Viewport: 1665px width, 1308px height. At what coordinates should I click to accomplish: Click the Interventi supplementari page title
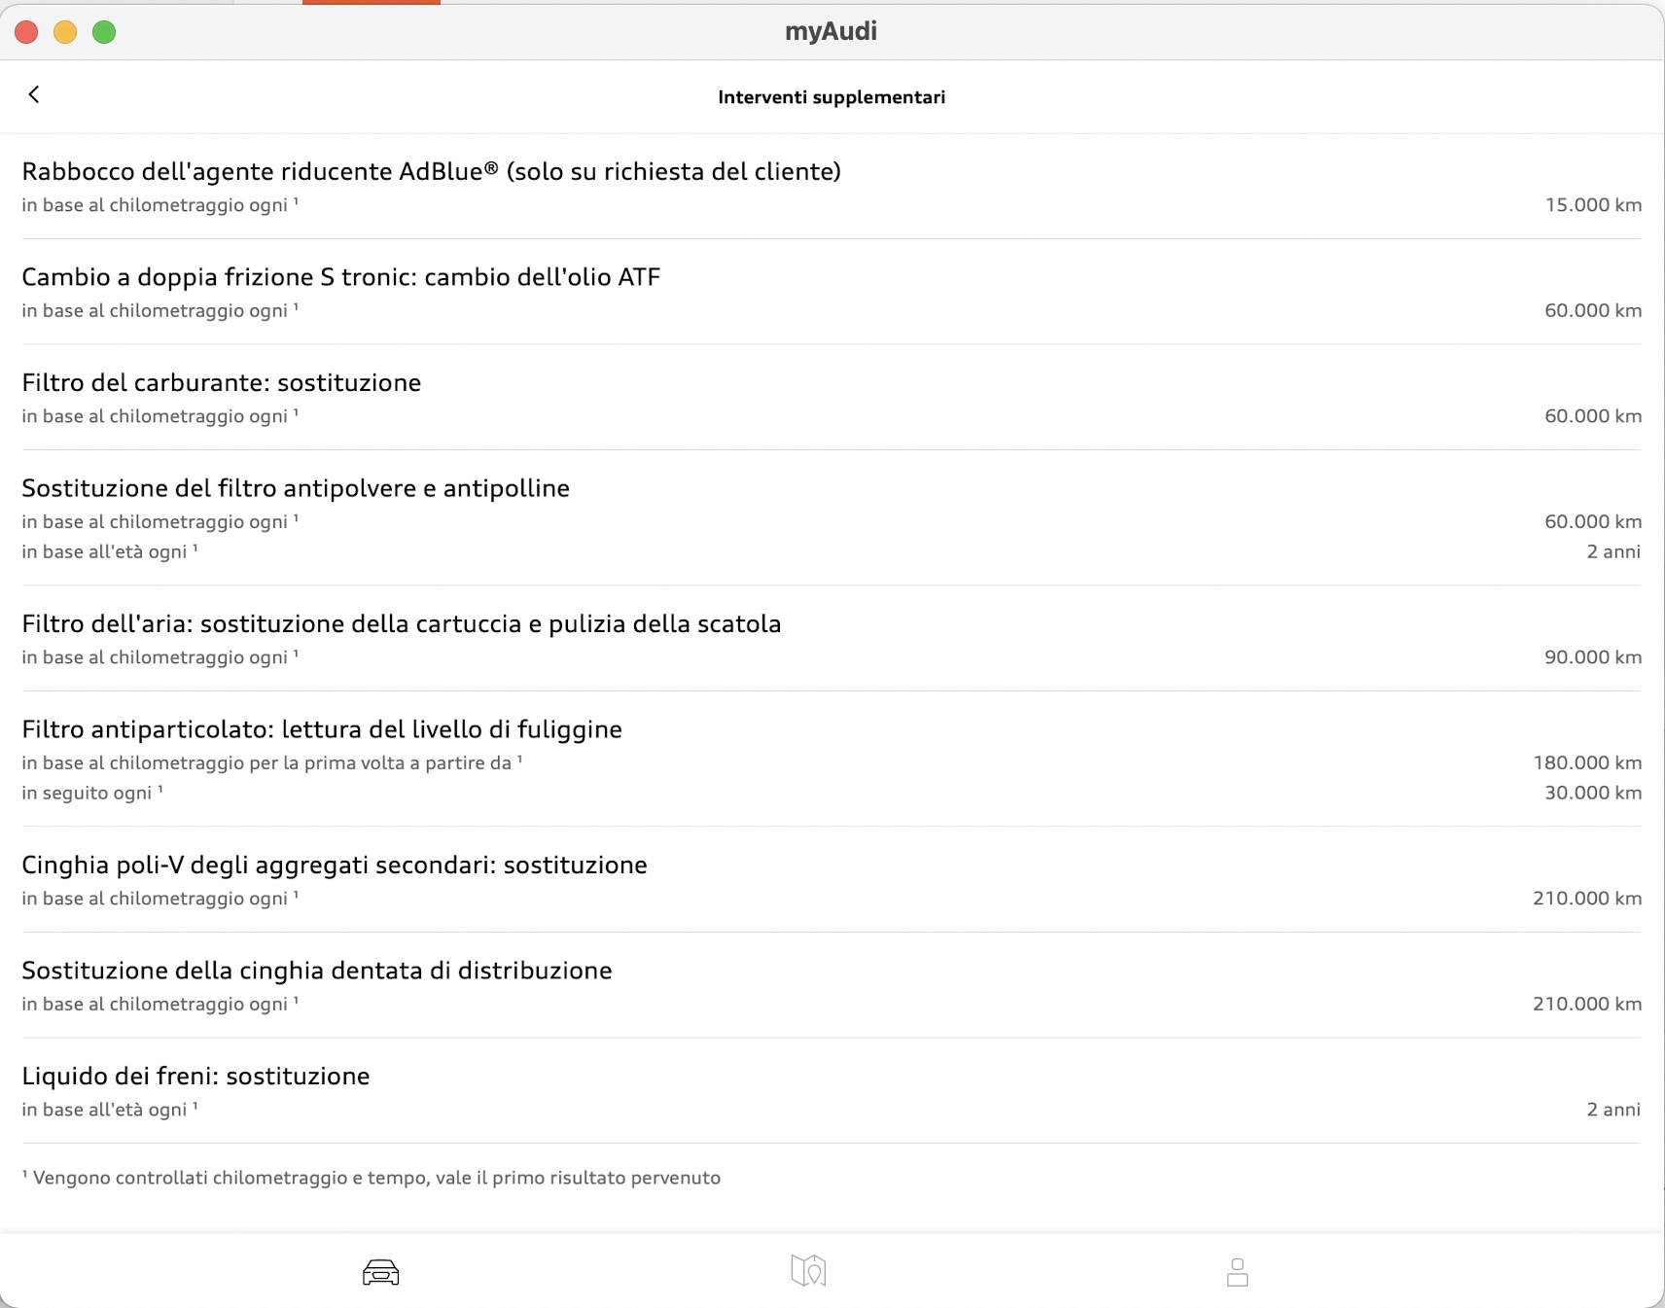(x=832, y=97)
